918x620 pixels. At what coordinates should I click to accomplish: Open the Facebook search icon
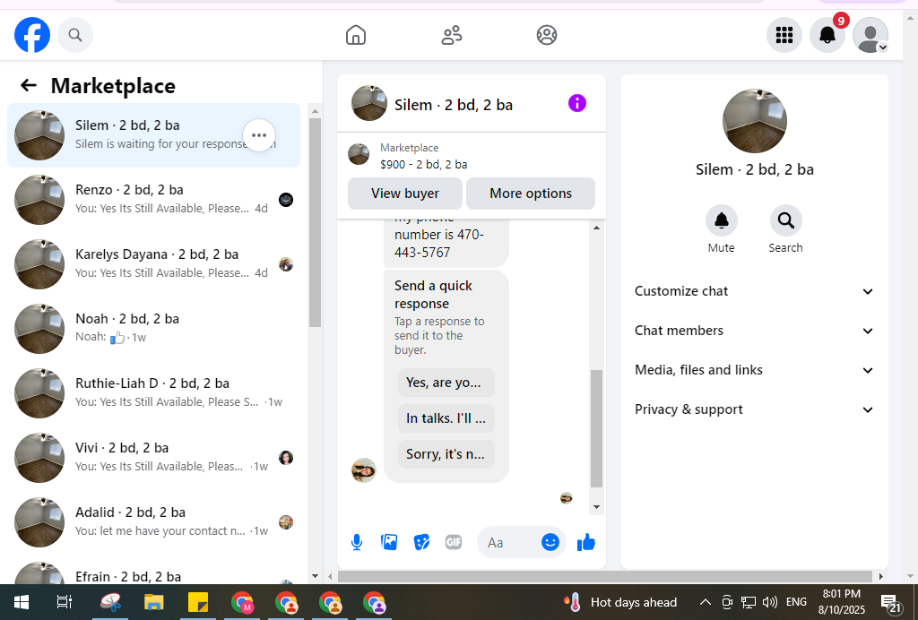click(x=75, y=35)
